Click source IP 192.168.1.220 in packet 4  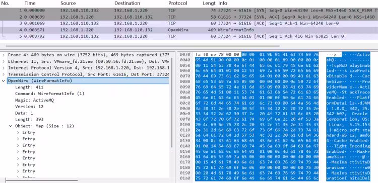click(77, 30)
